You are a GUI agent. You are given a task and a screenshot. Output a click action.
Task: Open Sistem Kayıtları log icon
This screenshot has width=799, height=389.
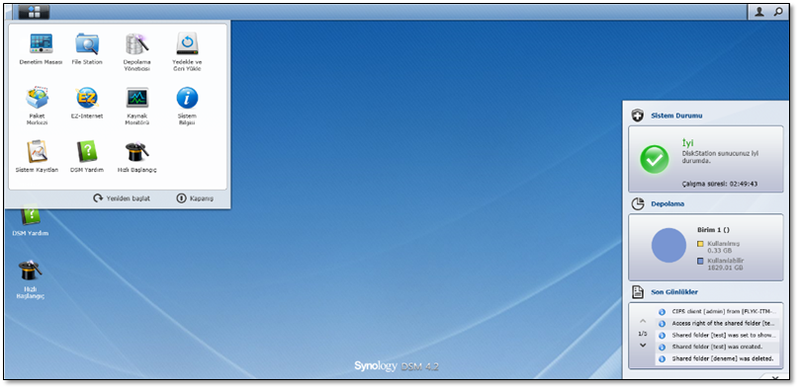[38, 157]
